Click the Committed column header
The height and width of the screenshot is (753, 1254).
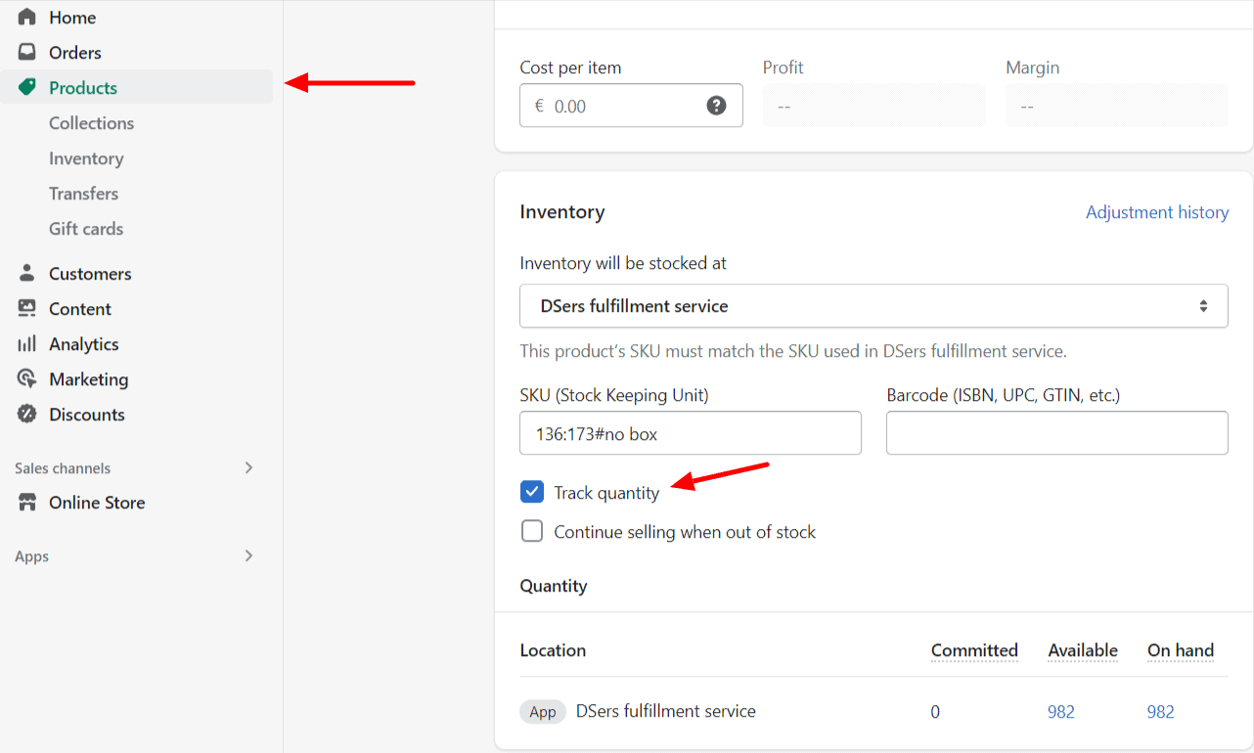click(974, 650)
